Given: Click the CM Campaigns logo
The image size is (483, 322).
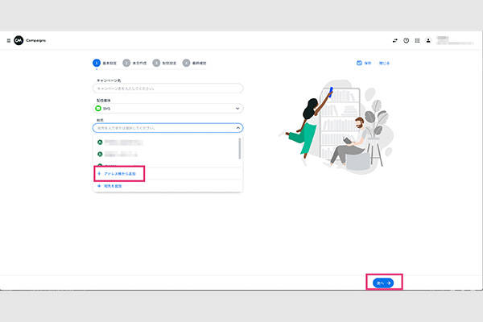Looking at the screenshot, I should click(30, 40).
